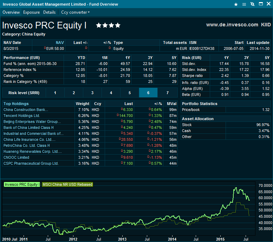Viewport: 273px width, 242px height.
Task: Click the Tencent last price 144.700
Action: pyautogui.click(x=126, y=116)
